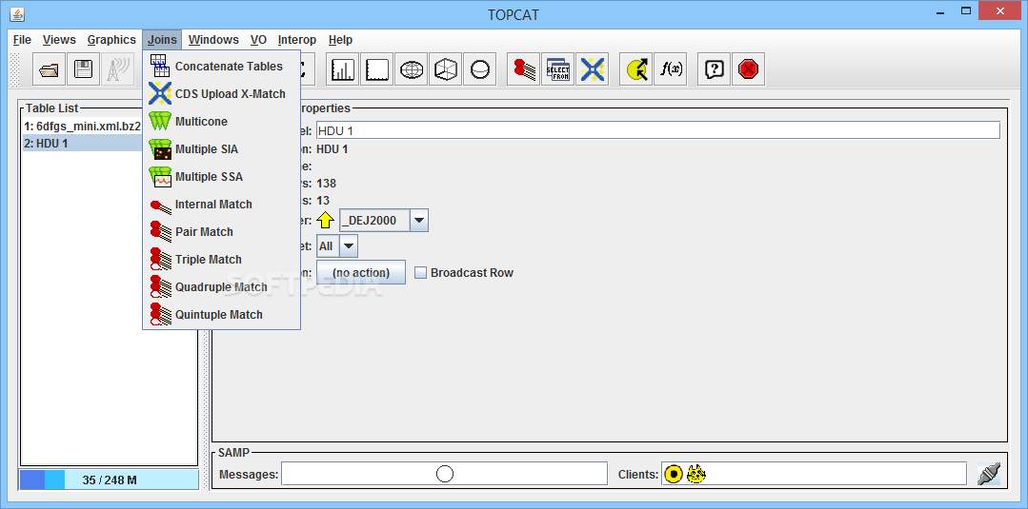
Task: Select Multiple SSA menu entry
Action: coord(222,176)
